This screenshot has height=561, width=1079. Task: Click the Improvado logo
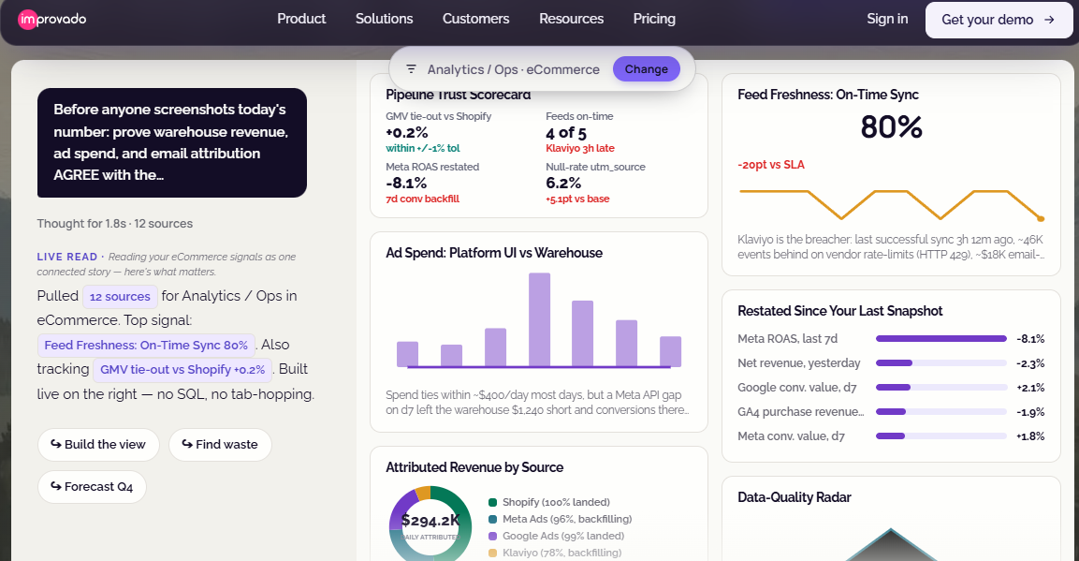(x=52, y=20)
